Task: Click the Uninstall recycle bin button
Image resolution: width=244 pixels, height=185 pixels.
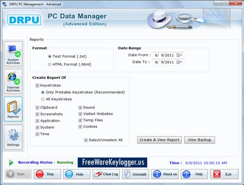Action: point(135,174)
